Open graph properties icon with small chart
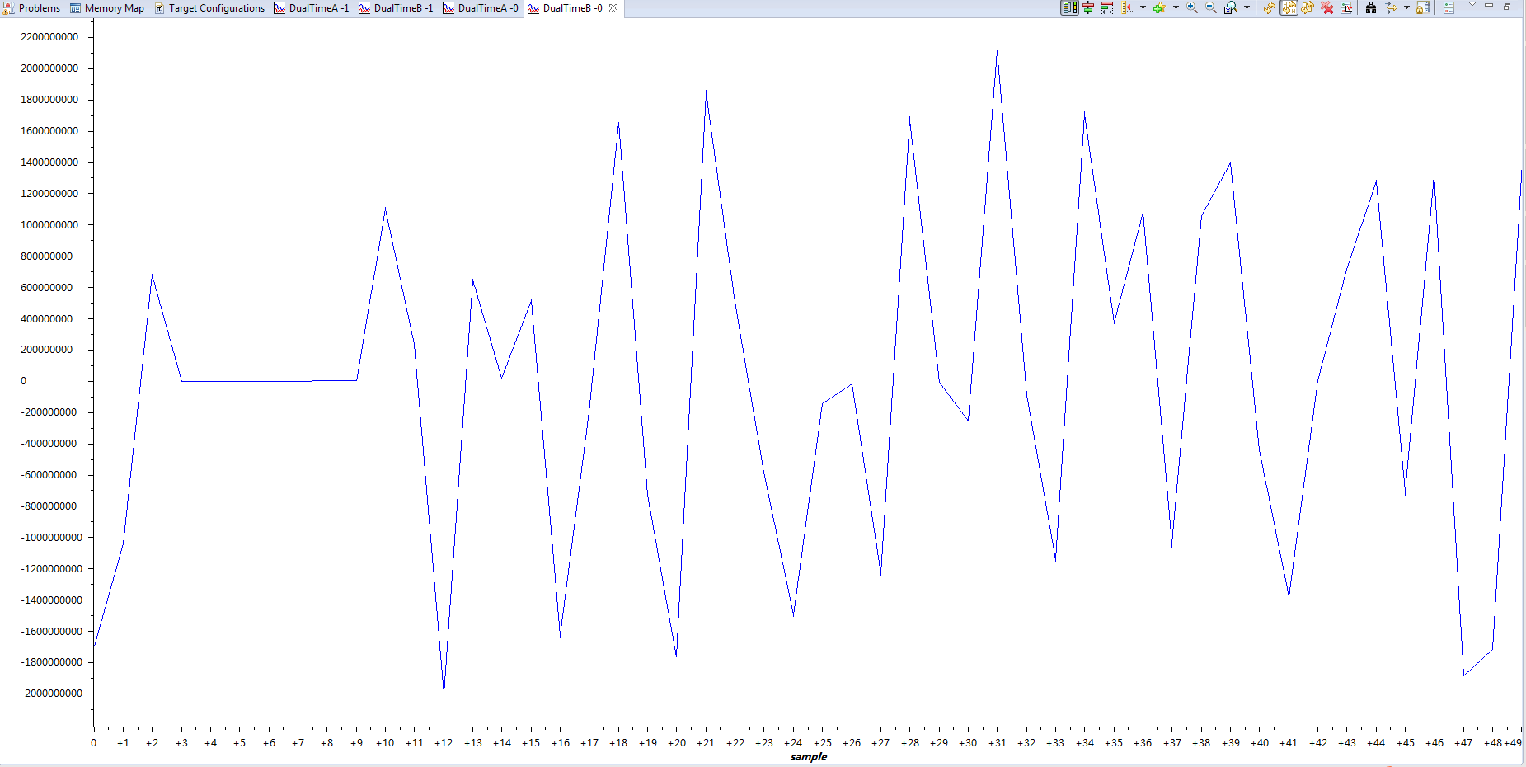This screenshot has width=1526, height=767. click(x=1346, y=7)
